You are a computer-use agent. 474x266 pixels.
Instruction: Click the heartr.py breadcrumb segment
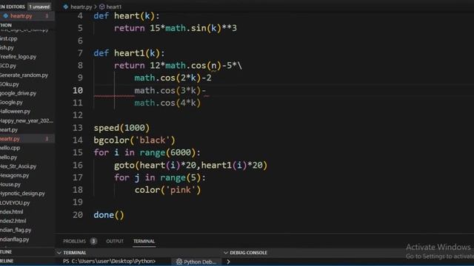81,7
